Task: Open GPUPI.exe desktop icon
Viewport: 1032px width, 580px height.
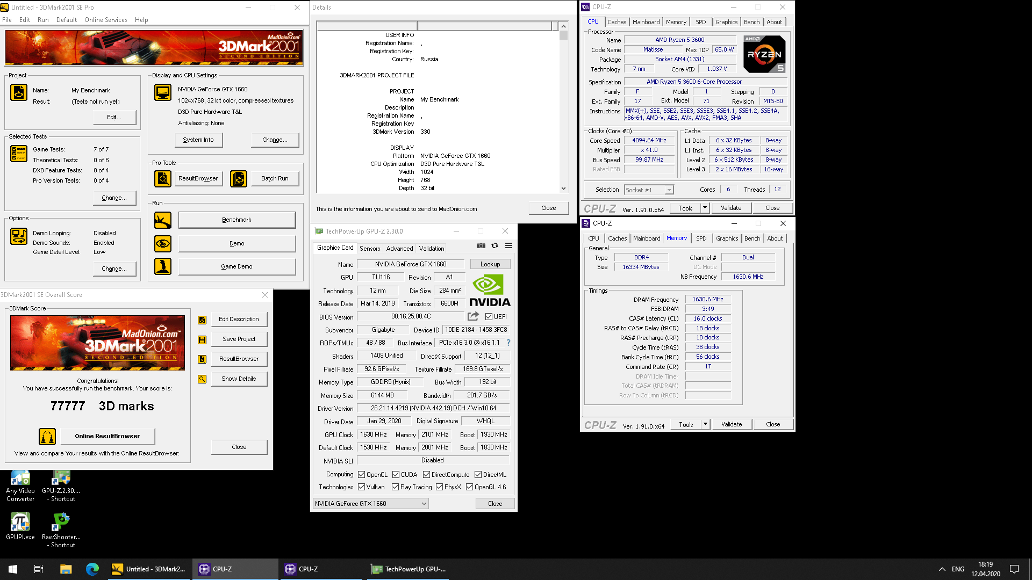Action: 20,526
